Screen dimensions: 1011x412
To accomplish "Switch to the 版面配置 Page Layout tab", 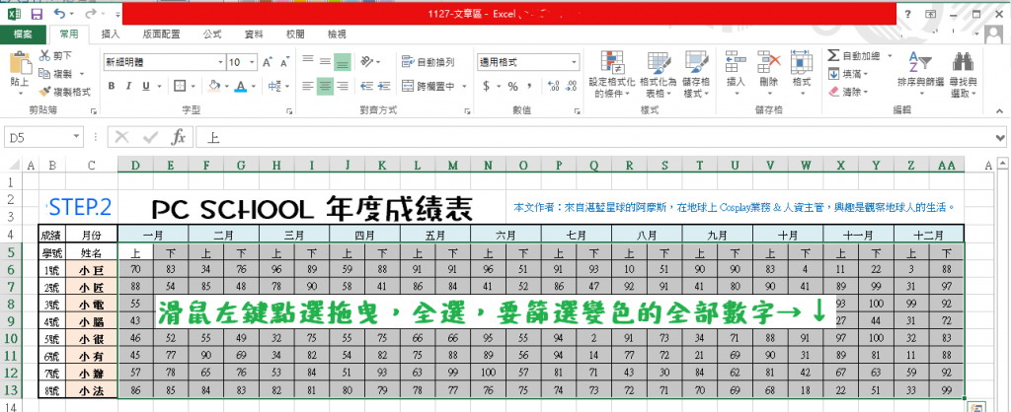I will [x=161, y=34].
